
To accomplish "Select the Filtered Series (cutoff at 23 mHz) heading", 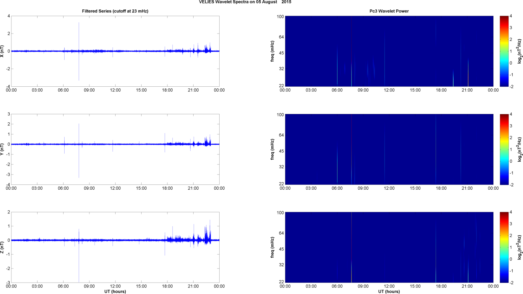I will pyautogui.click(x=115, y=11).
